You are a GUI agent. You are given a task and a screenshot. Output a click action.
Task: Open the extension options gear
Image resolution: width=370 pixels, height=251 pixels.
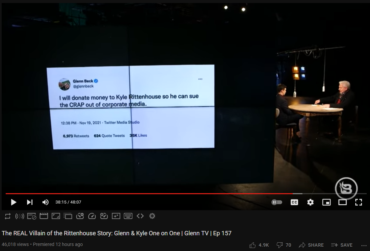152,216
